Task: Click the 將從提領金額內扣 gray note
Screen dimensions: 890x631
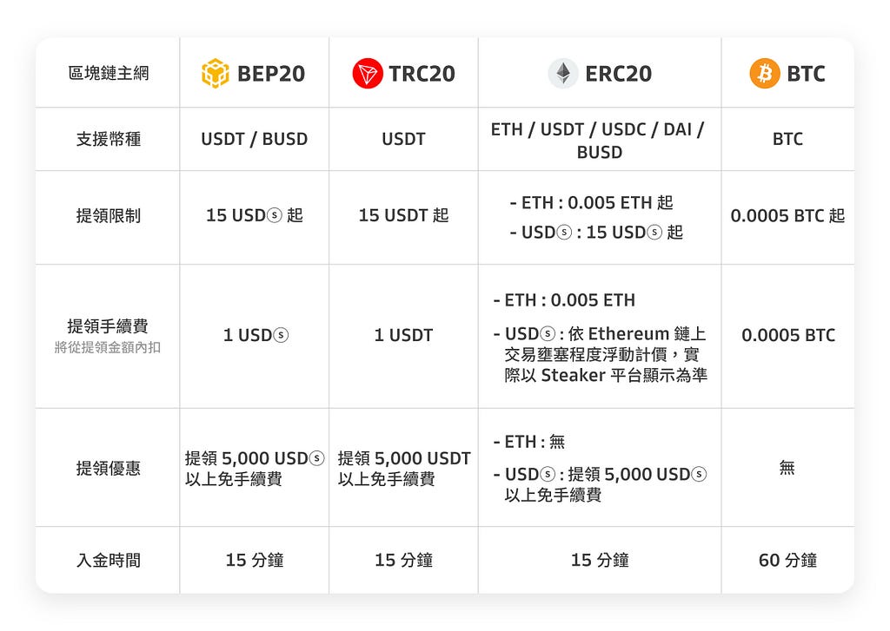Action: (x=108, y=347)
